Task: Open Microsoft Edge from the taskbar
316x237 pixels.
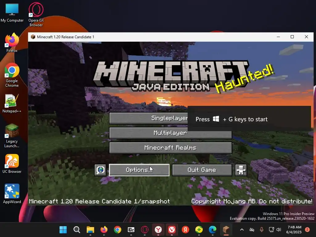Action: click(x=212, y=230)
